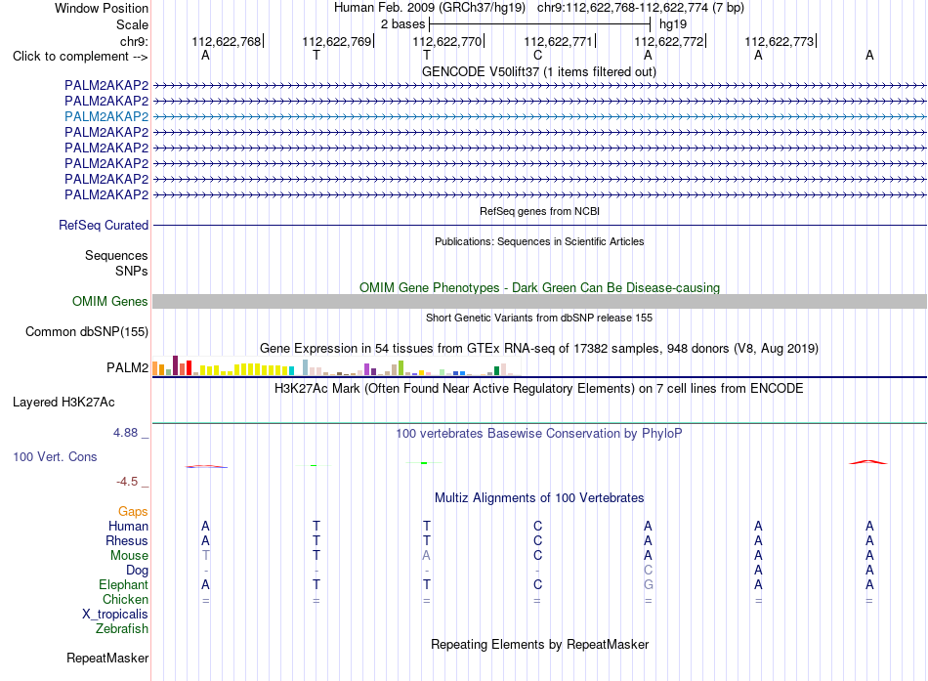
Task: Click the gray G in the Elephant row
Action: 648,584
